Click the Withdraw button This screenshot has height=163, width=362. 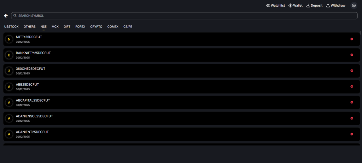[335, 6]
